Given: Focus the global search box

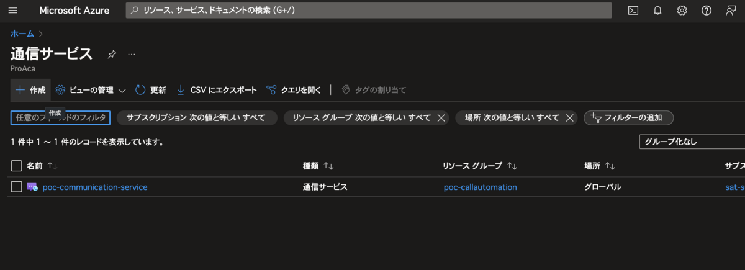Looking at the screenshot, I should point(369,11).
